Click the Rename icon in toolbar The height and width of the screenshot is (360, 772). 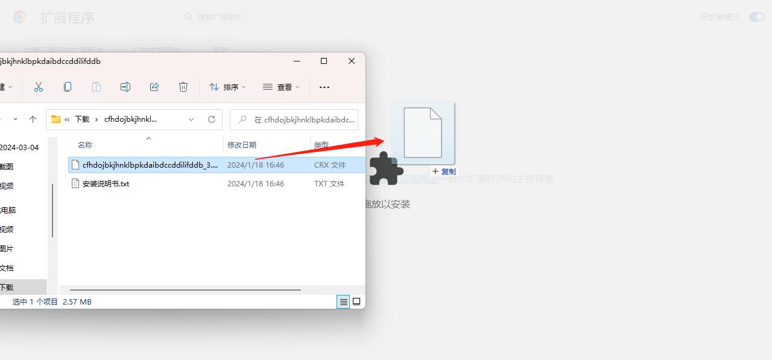[125, 87]
